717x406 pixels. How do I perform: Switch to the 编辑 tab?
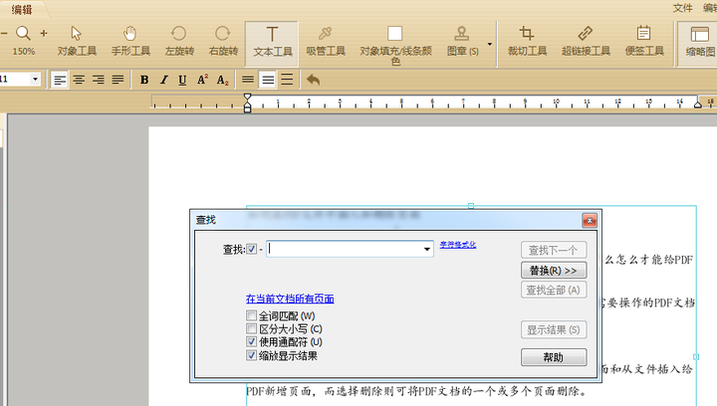point(22,9)
